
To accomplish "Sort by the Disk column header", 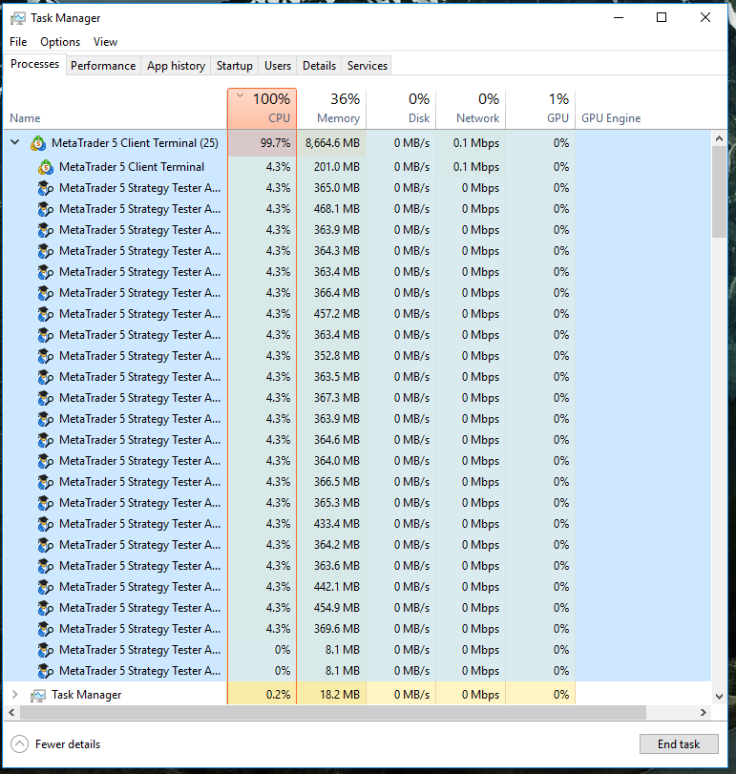I will [x=401, y=109].
